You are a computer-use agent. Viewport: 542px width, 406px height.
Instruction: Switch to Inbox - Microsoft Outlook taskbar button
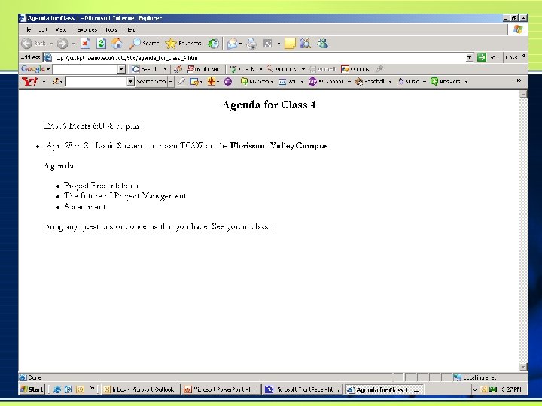pyautogui.click(x=139, y=389)
